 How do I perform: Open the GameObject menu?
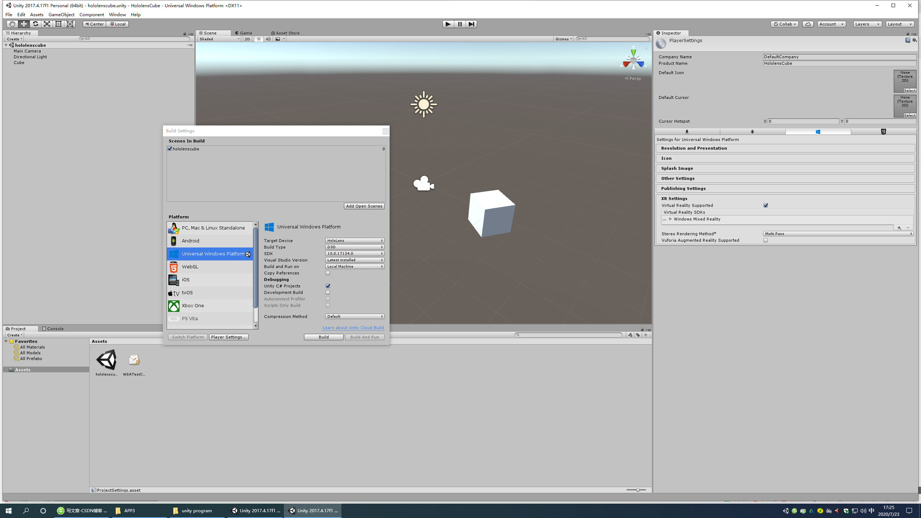tap(61, 14)
